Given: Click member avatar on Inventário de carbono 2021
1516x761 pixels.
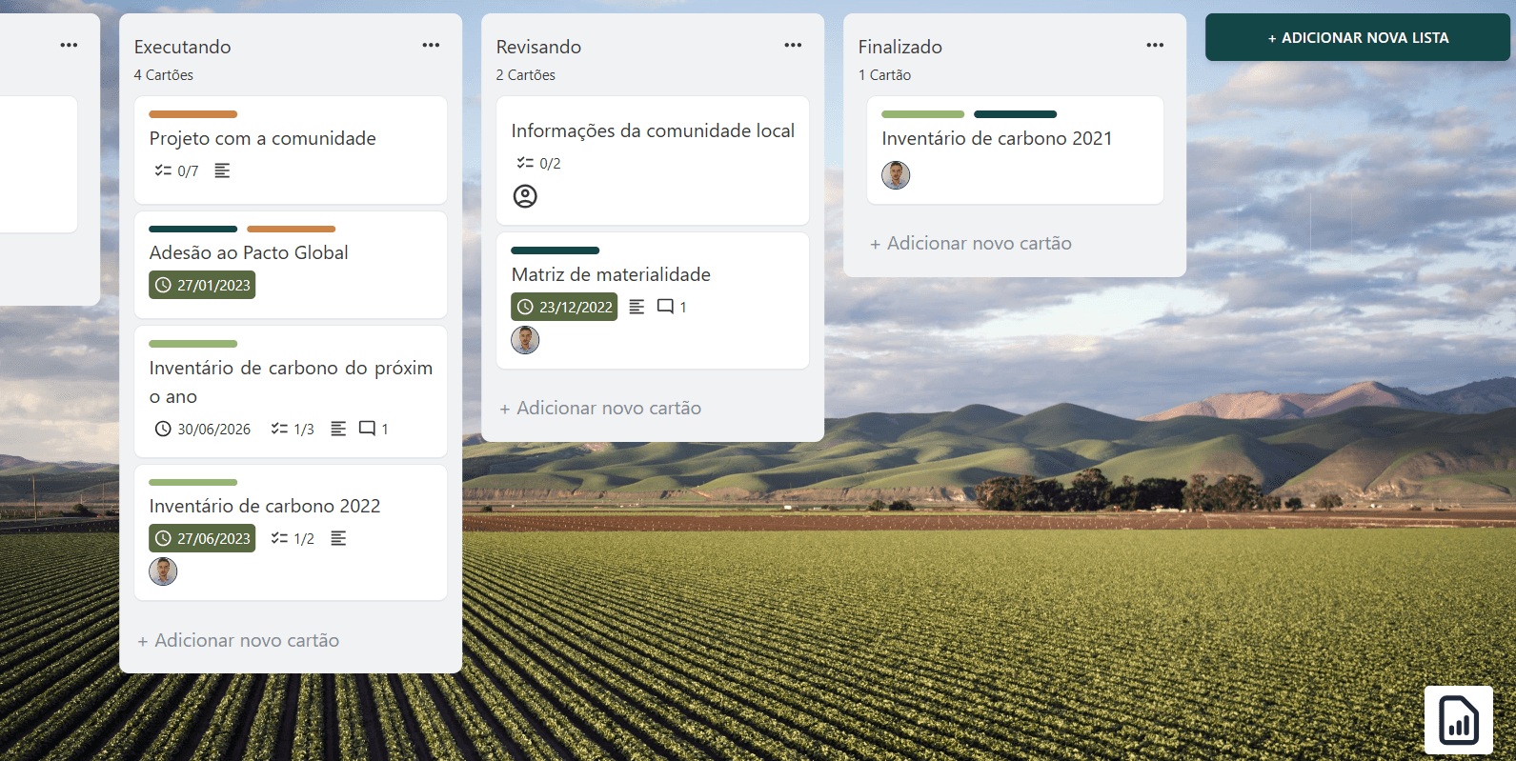Looking at the screenshot, I should click(x=896, y=175).
